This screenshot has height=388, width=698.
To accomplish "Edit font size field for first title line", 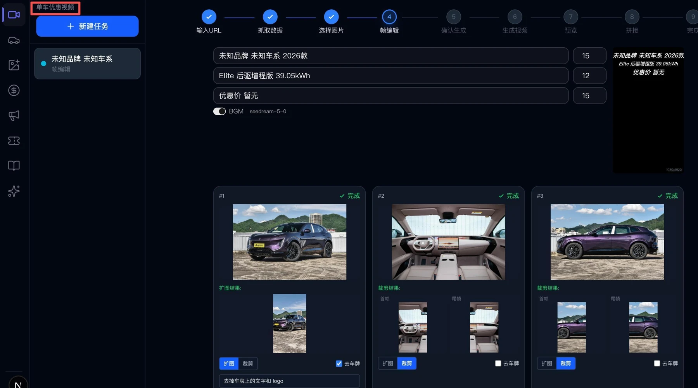I will point(589,56).
